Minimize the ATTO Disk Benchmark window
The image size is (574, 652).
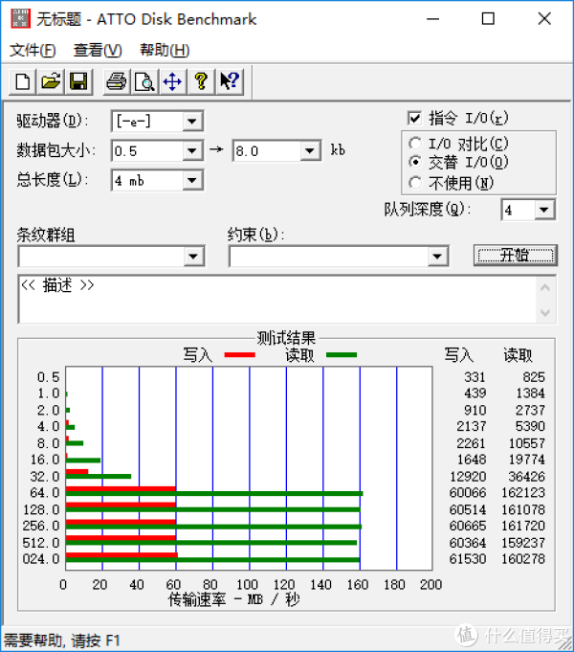click(x=432, y=19)
